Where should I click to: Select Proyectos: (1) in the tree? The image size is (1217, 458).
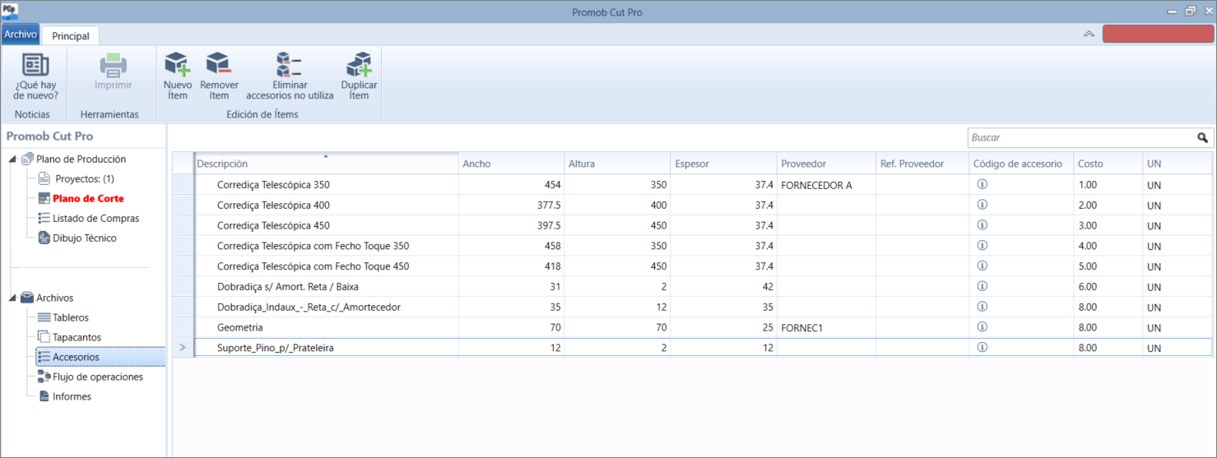coord(84,178)
